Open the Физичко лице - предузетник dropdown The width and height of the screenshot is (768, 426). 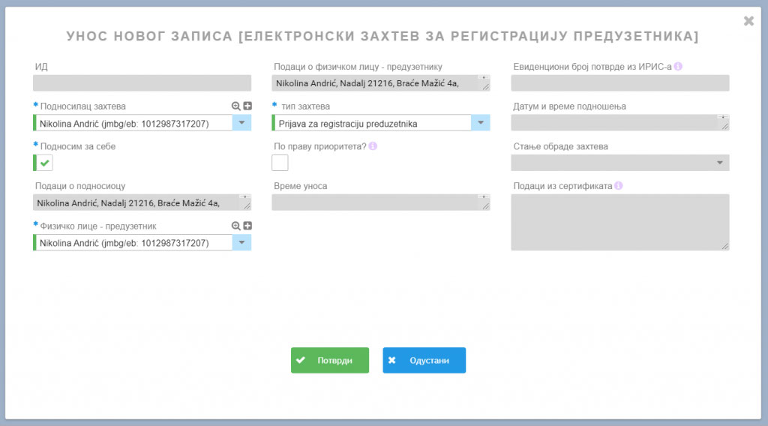241,242
